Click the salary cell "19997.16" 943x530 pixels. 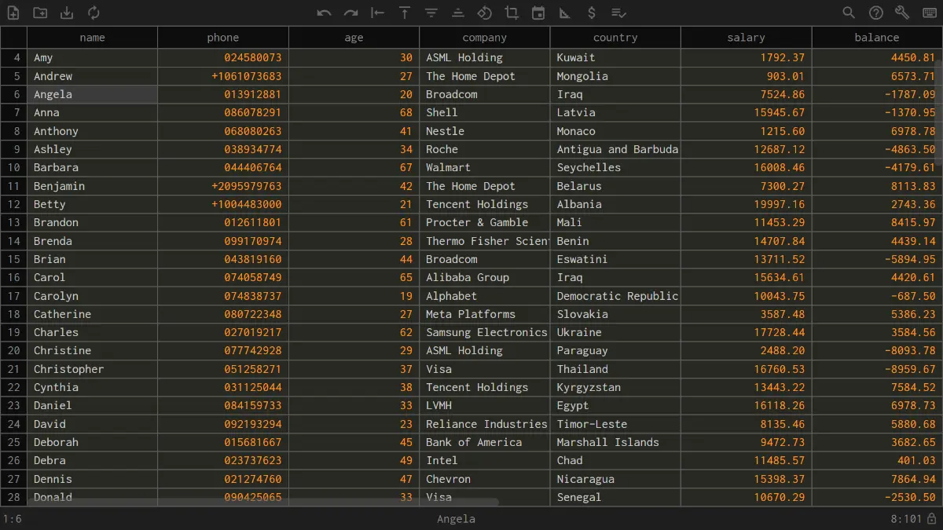point(747,204)
